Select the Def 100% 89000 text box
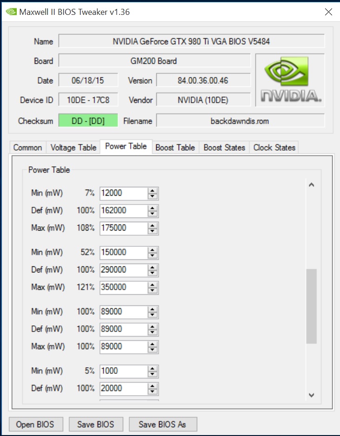This screenshot has height=436, width=340. pyautogui.click(x=124, y=329)
